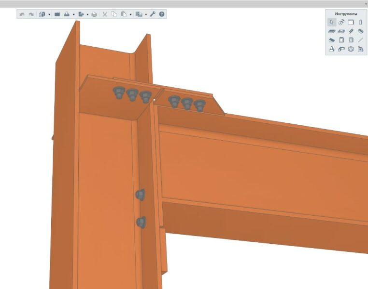Click the printer icon
The image size is (368, 289).
tap(94, 14)
